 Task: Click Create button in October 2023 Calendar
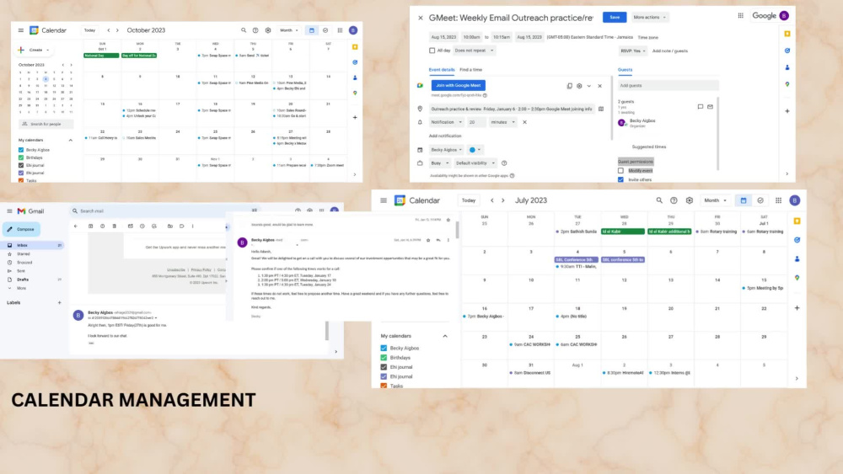pyautogui.click(x=35, y=50)
